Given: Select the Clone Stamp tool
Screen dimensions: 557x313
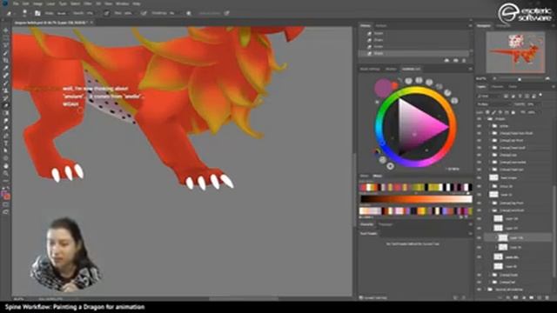Looking at the screenshot, I should pyautogui.click(x=6, y=90).
